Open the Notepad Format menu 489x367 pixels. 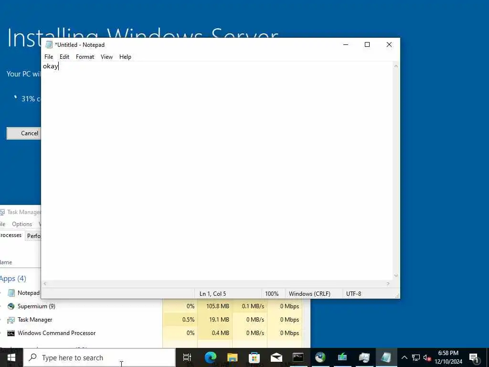pos(85,57)
